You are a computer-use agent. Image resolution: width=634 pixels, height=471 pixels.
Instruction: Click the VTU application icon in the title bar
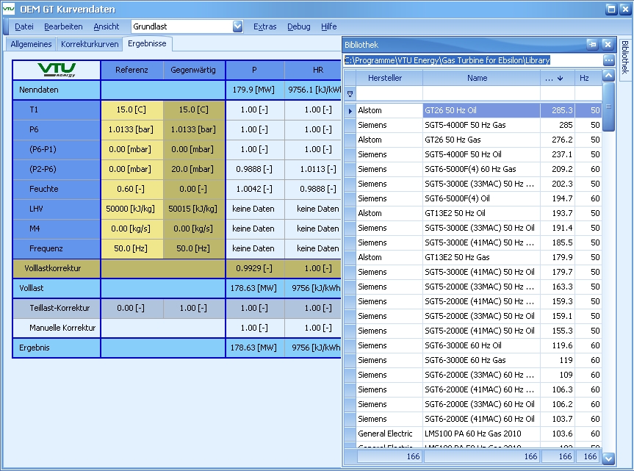(9, 9)
